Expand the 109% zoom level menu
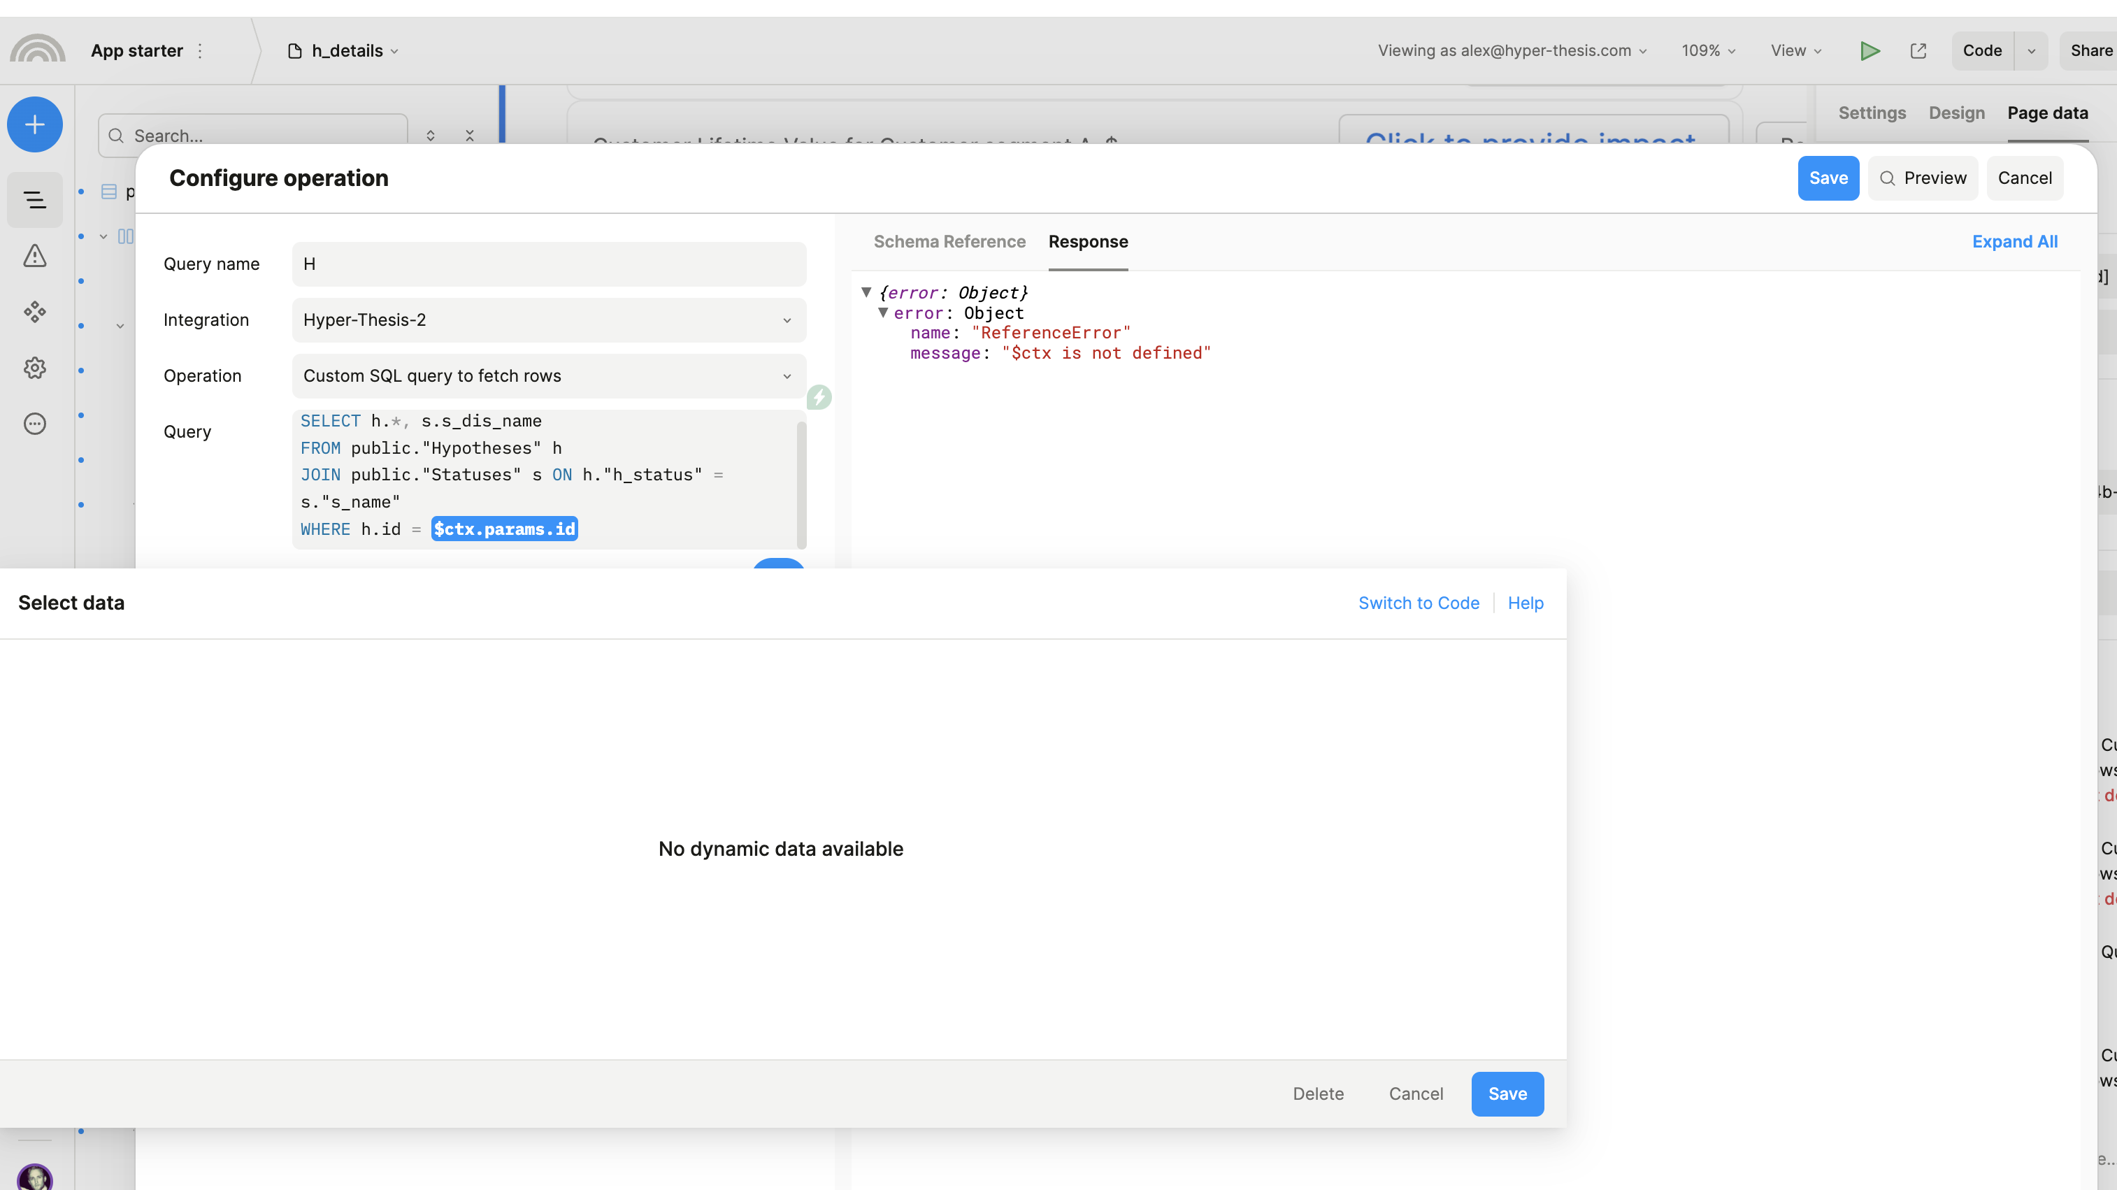This screenshot has width=2117, height=1190. (1709, 51)
